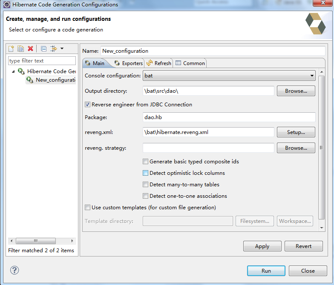The width and height of the screenshot is (334, 285).
Task: Enable Detect one-to-one associations
Action: click(145, 196)
